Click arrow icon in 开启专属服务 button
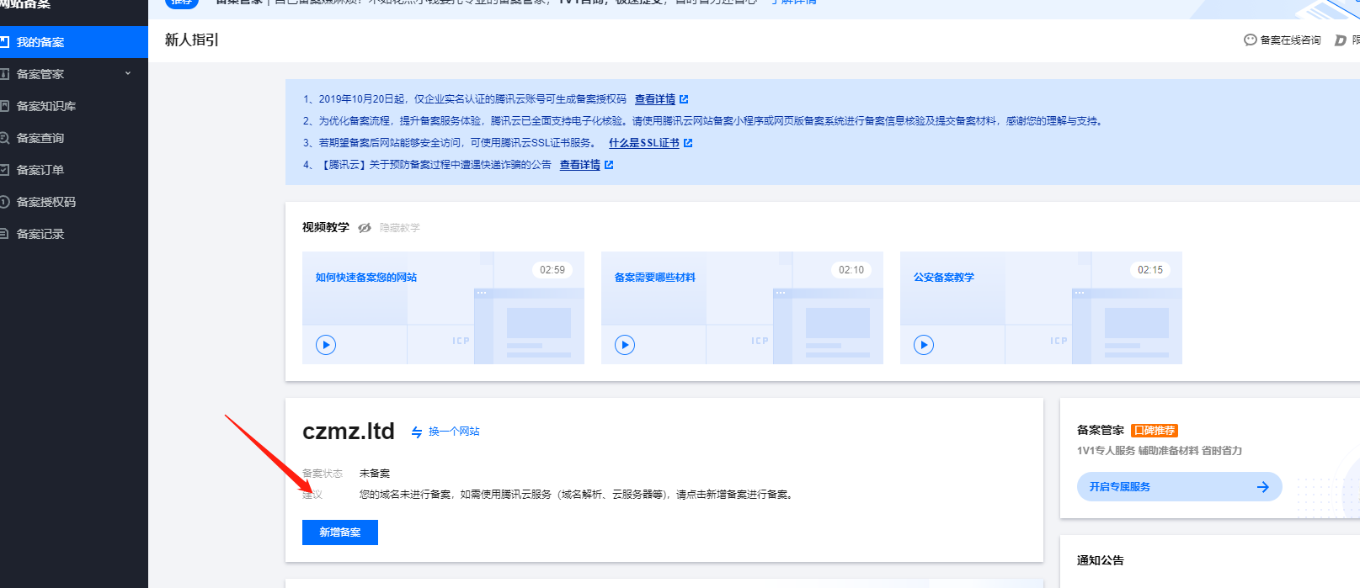1360x588 pixels. (x=1262, y=487)
